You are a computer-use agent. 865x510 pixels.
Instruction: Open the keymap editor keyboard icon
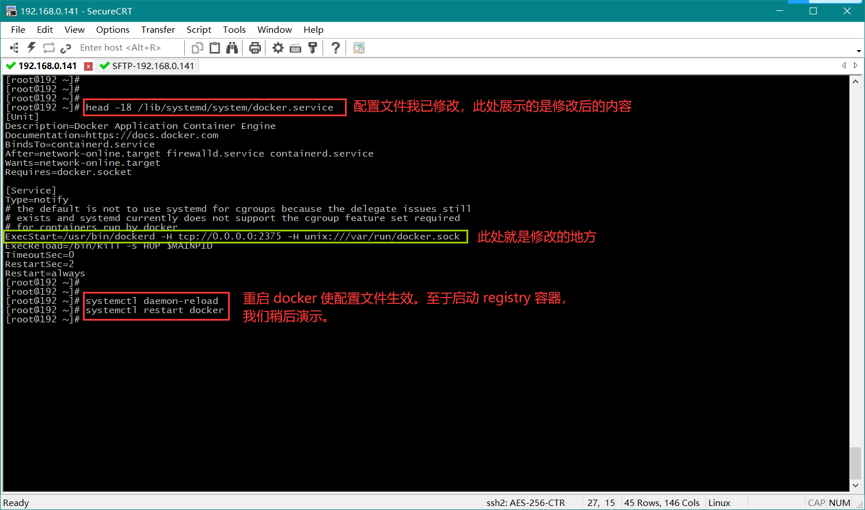coord(295,48)
